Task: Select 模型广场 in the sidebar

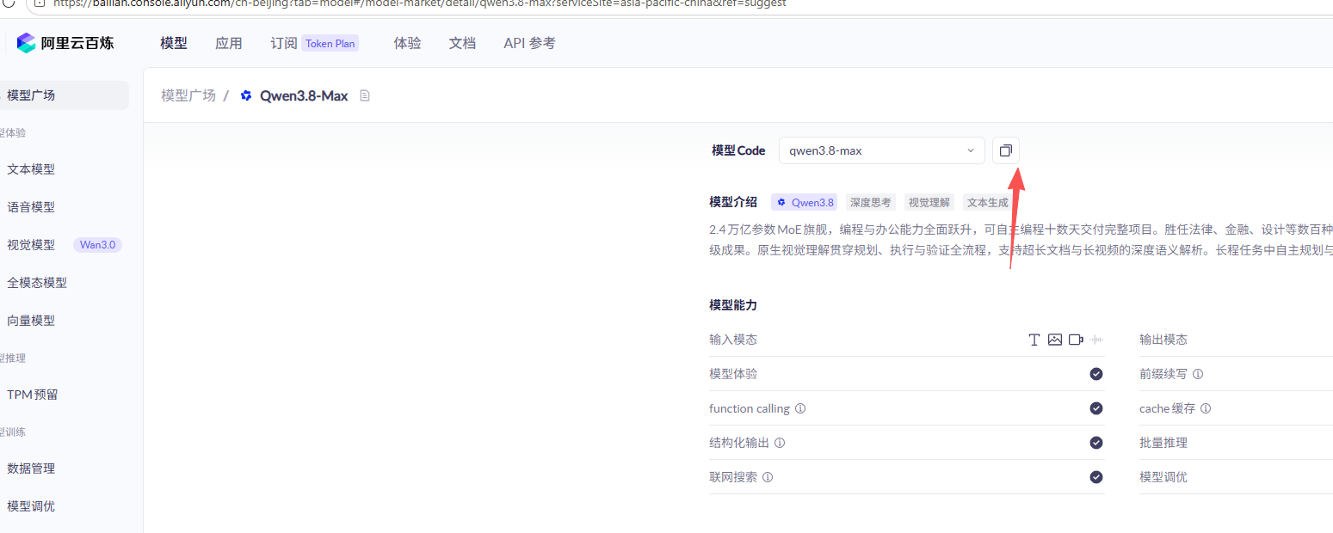Action: pos(65,95)
